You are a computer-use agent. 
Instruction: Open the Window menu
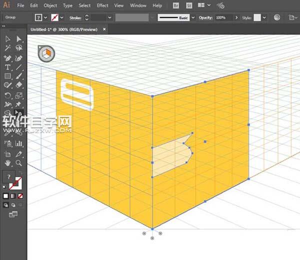coord(138,5)
